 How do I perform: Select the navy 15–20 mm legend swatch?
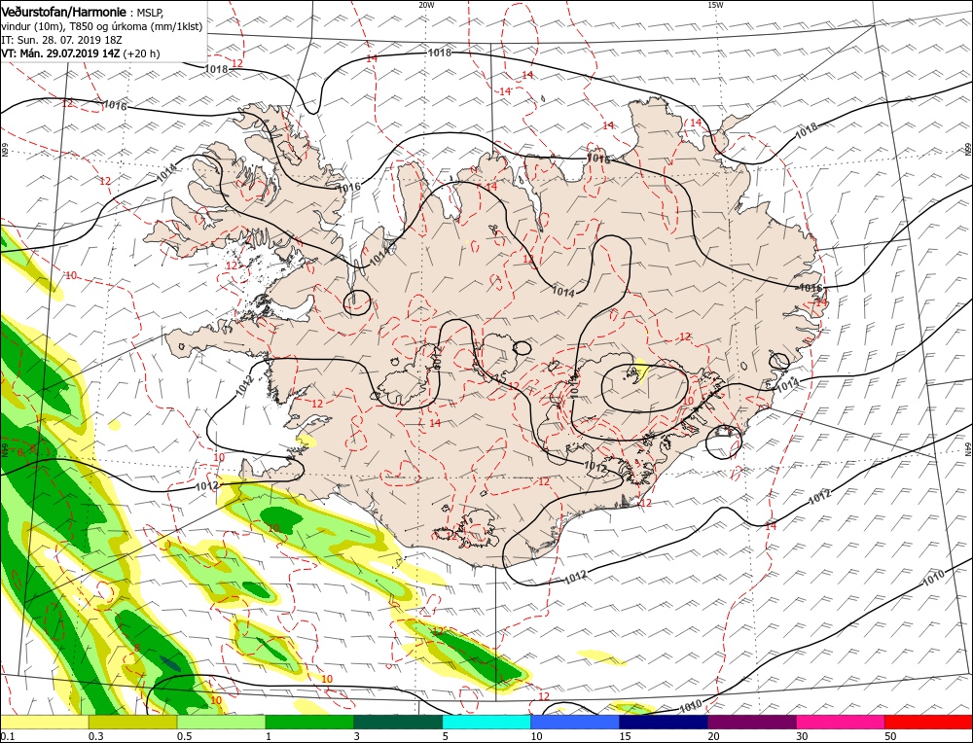(664, 722)
